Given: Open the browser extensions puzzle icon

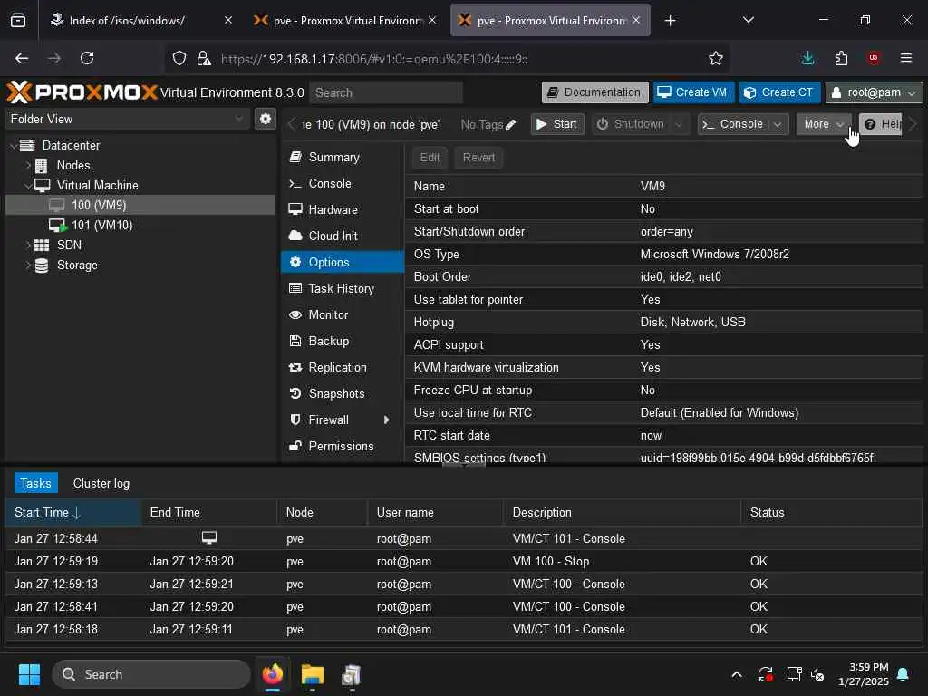Looking at the screenshot, I should 840,58.
